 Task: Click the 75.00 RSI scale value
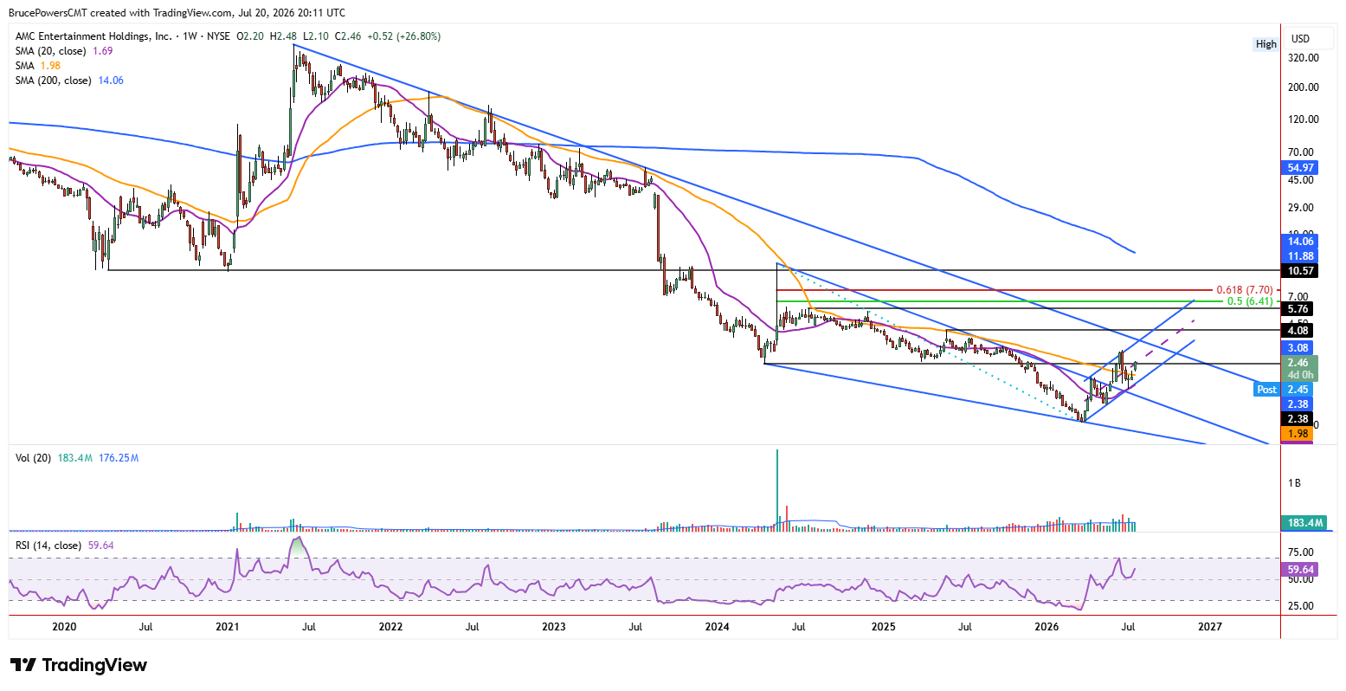click(x=1300, y=552)
